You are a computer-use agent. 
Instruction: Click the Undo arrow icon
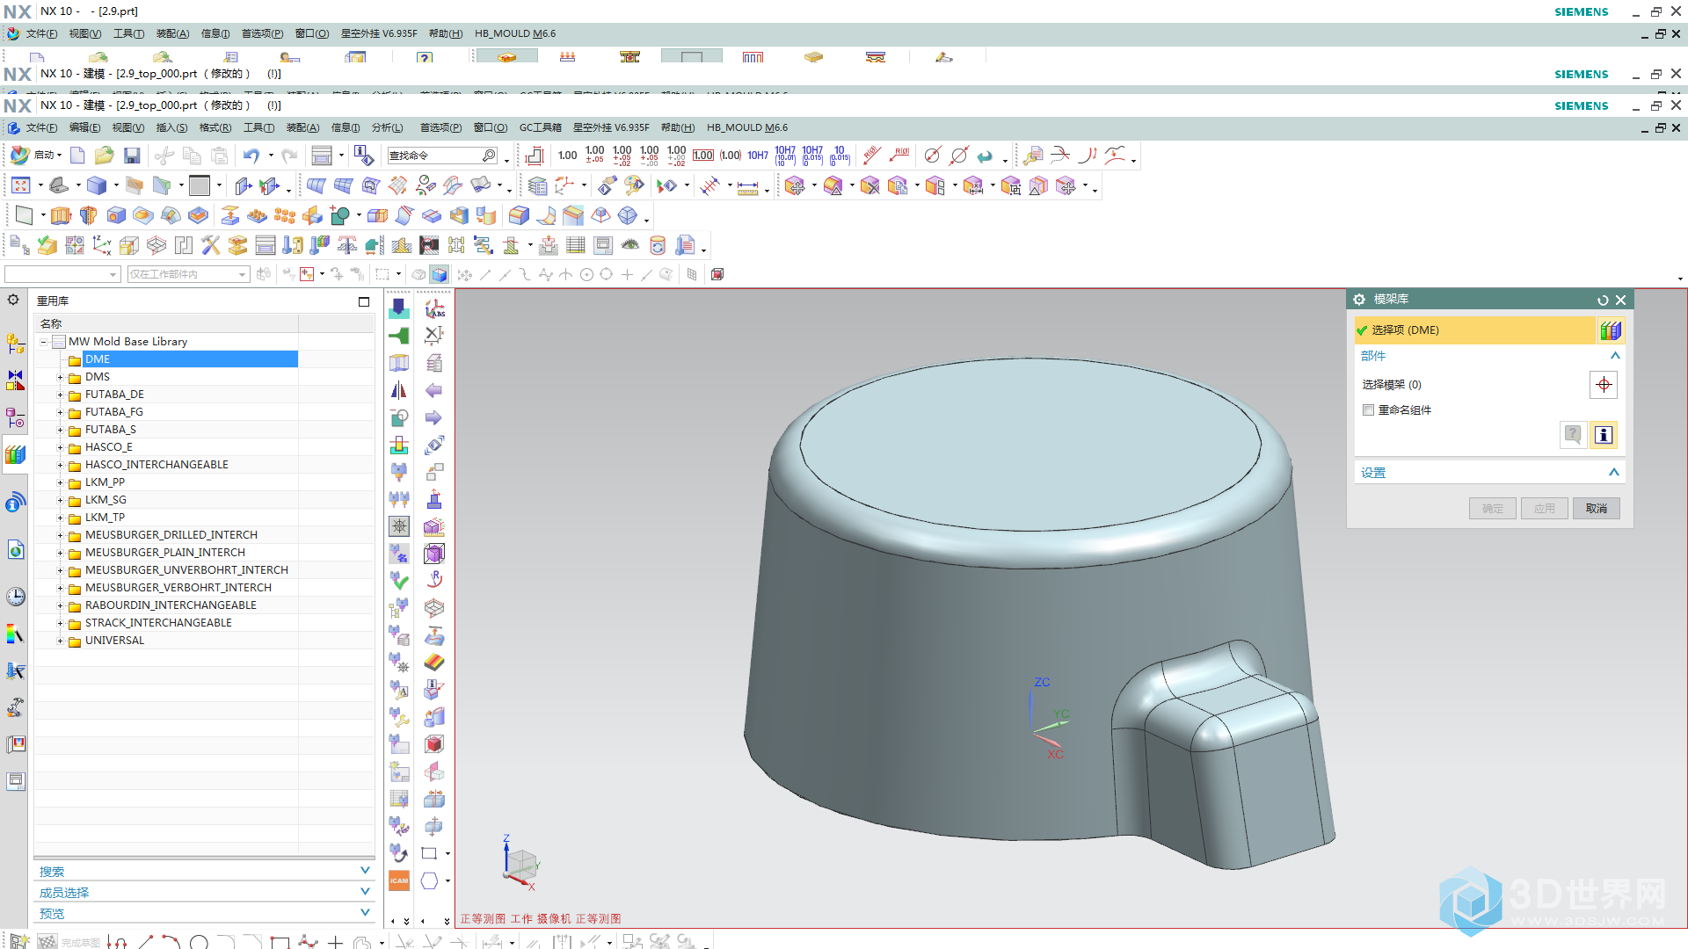(251, 156)
